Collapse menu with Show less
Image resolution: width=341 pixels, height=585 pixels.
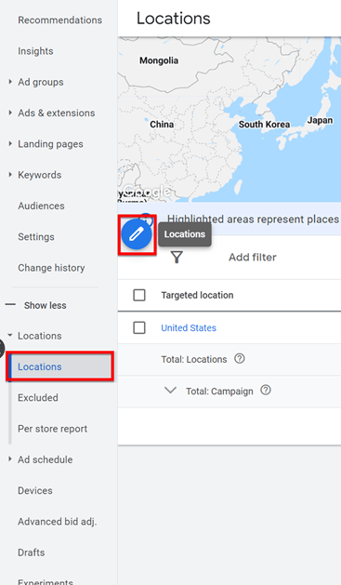[36, 305]
